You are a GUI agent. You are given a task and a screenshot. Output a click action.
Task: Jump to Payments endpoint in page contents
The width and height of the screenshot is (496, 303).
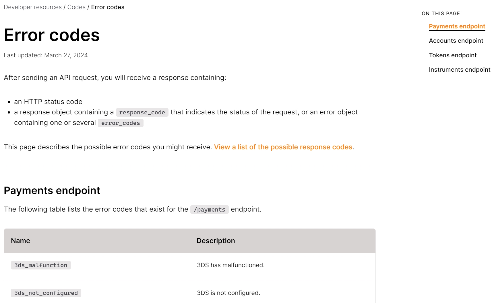(457, 26)
